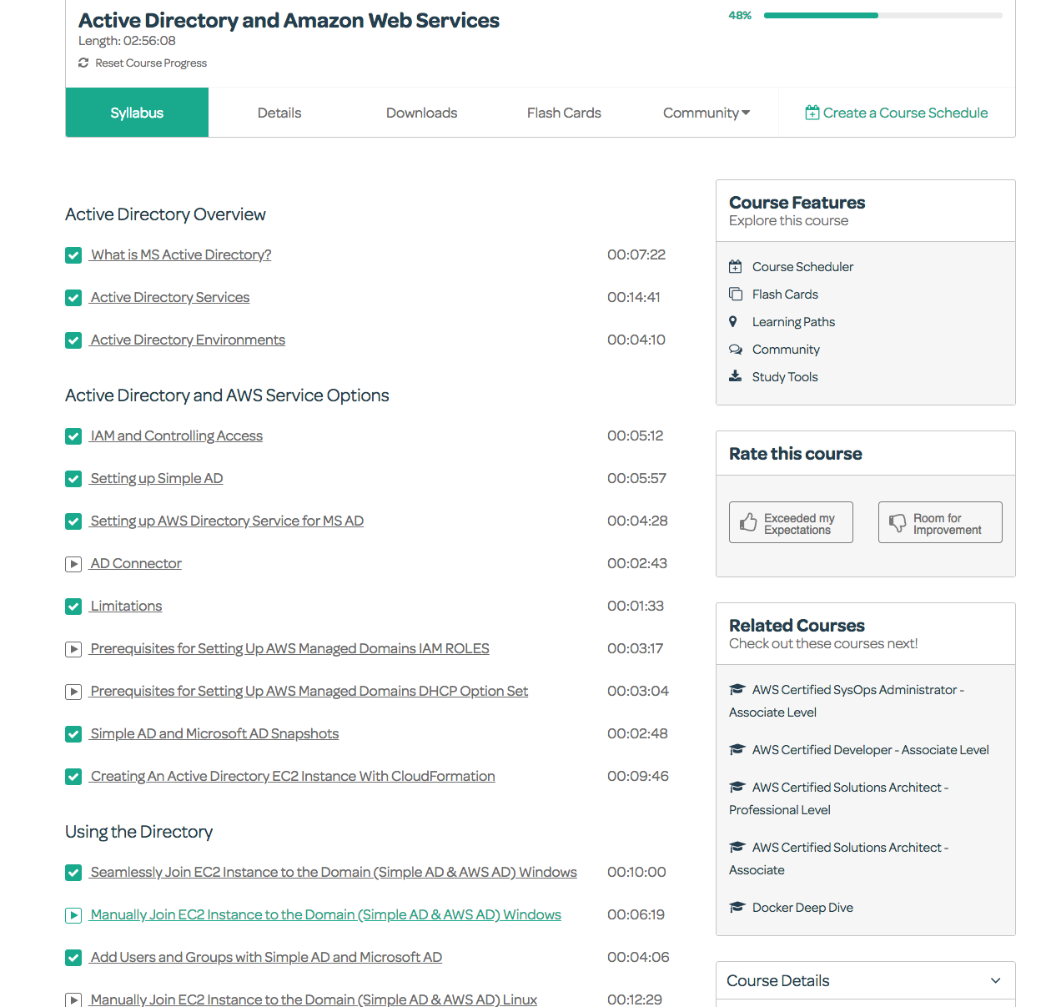
Task: Open the Community dropdown tab
Action: coord(707,113)
